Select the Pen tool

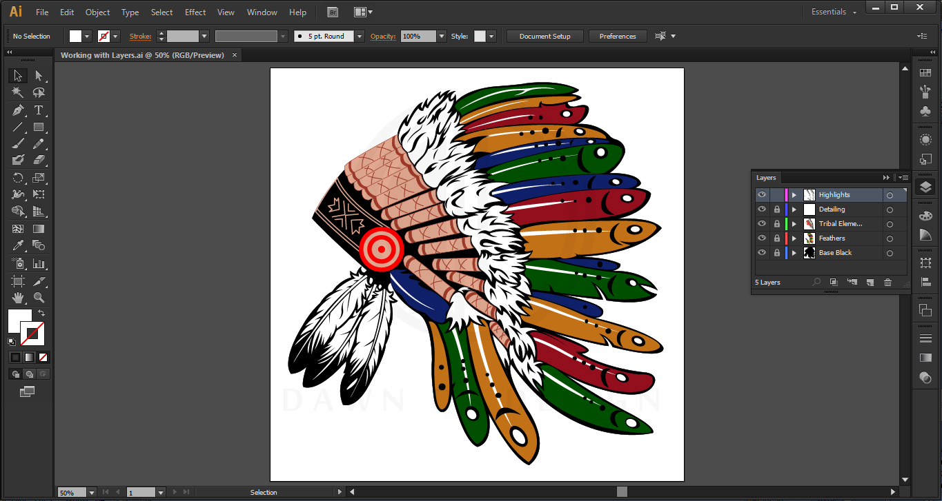[18, 110]
